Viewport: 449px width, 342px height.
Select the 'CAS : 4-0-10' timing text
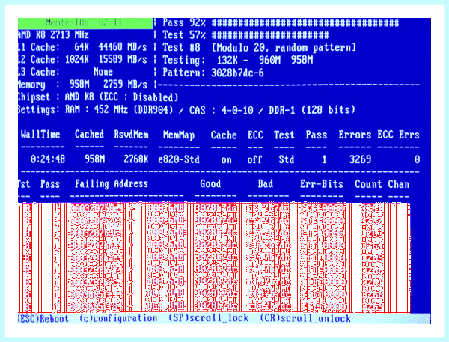[222, 110]
